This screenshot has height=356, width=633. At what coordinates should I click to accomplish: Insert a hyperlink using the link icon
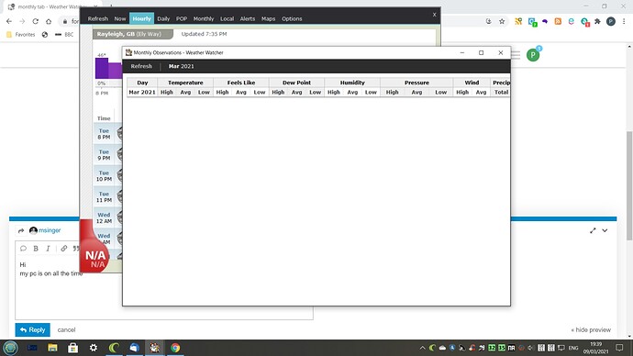64,249
